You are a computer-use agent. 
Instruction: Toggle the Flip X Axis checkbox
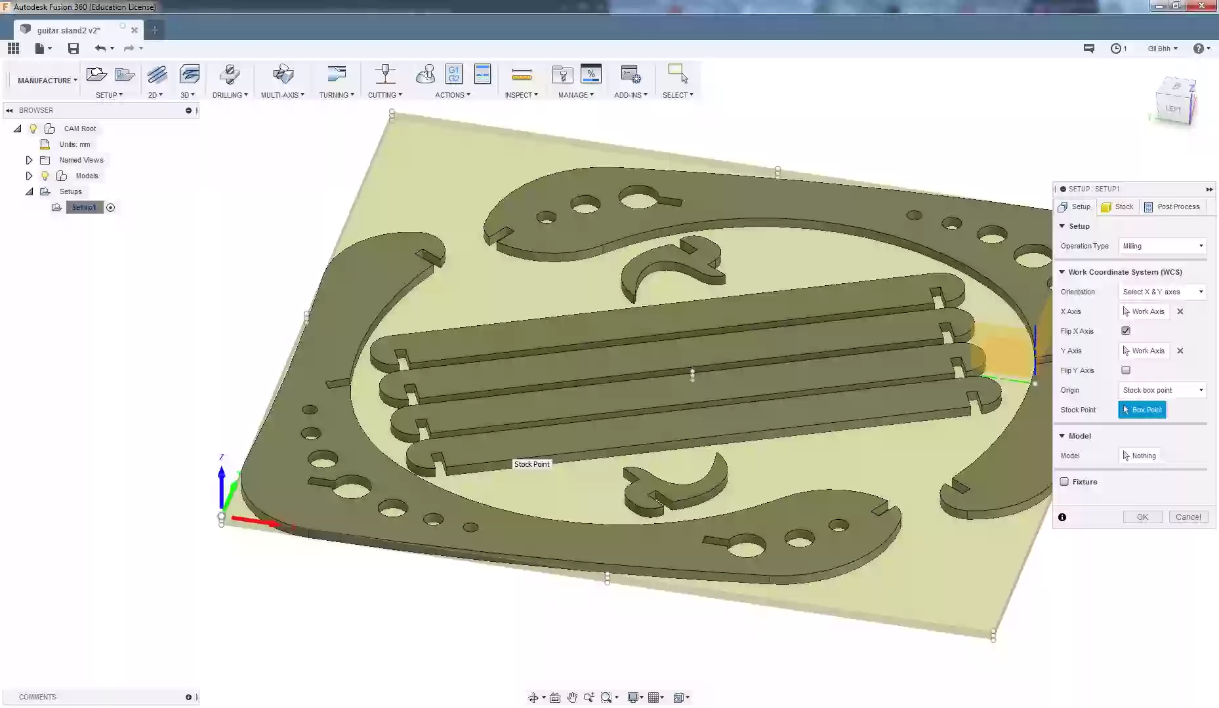point(1126,331)
